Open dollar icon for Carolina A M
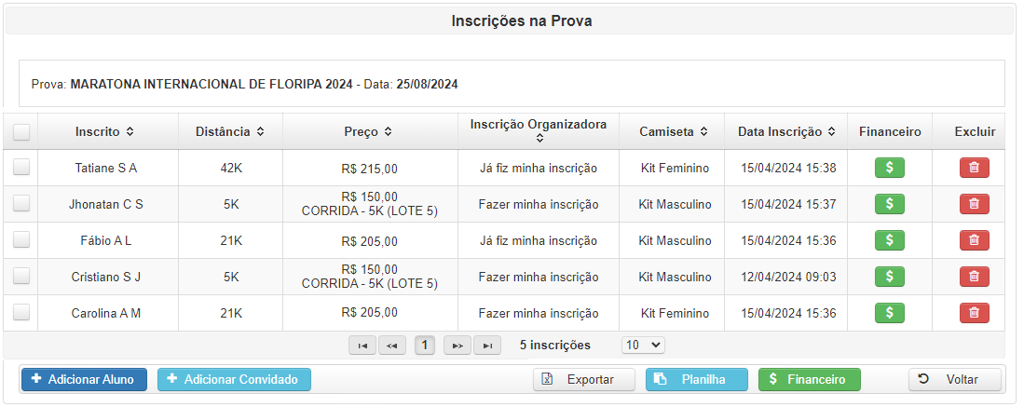This screenshot has height=407, width=1024. coord(890,313)
